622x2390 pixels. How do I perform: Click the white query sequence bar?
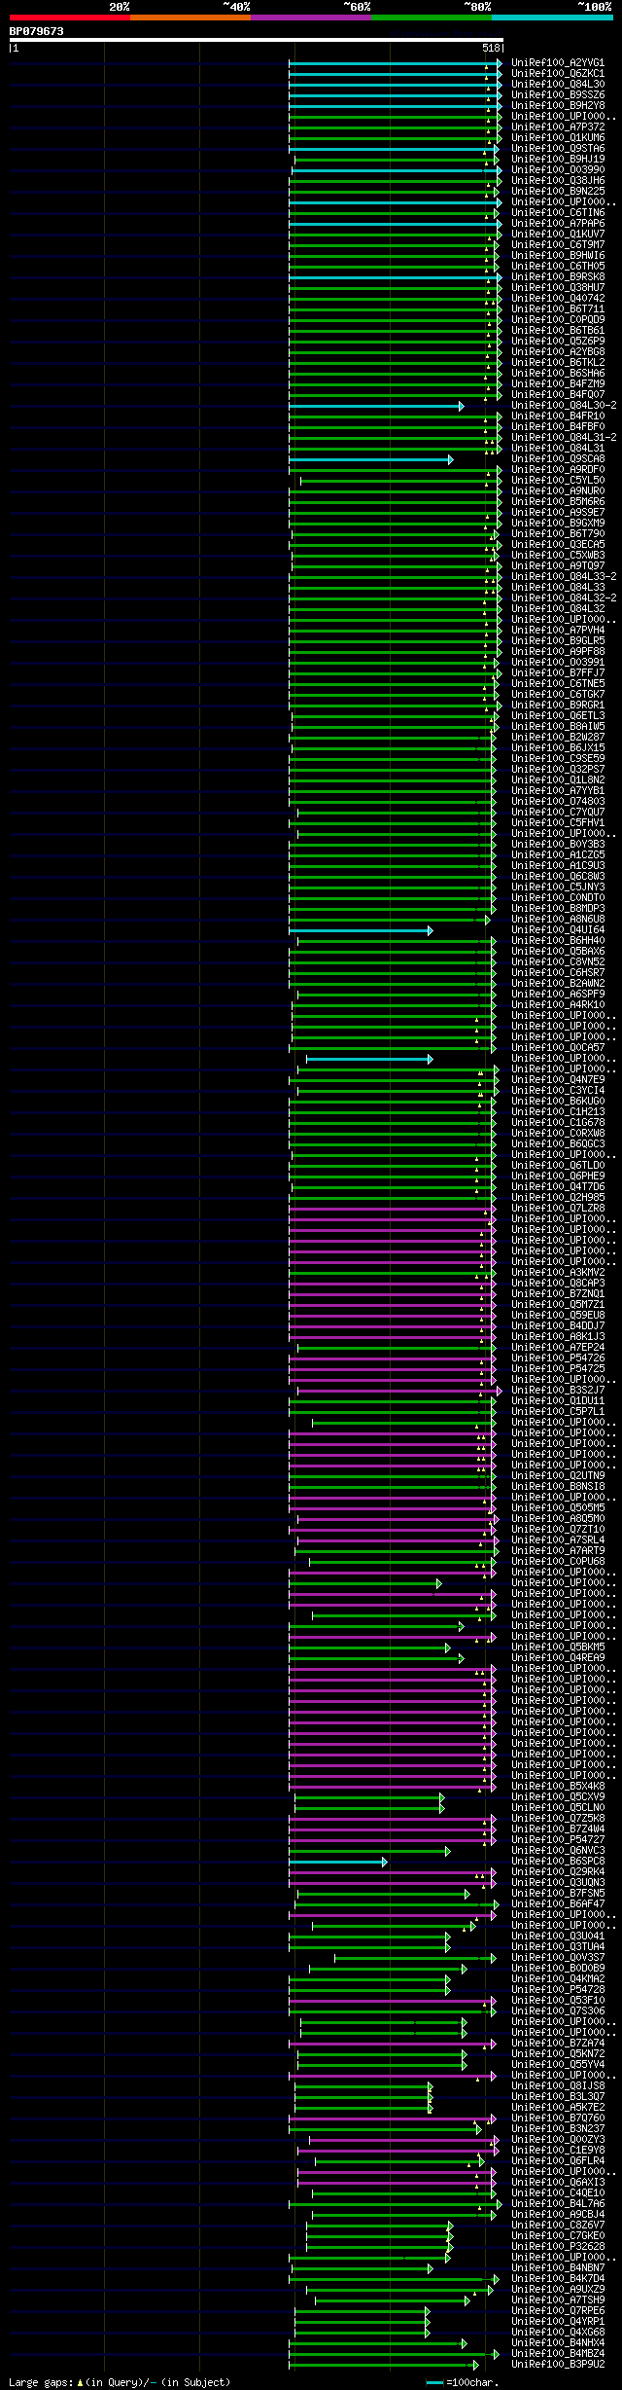[x=256, y=40]
